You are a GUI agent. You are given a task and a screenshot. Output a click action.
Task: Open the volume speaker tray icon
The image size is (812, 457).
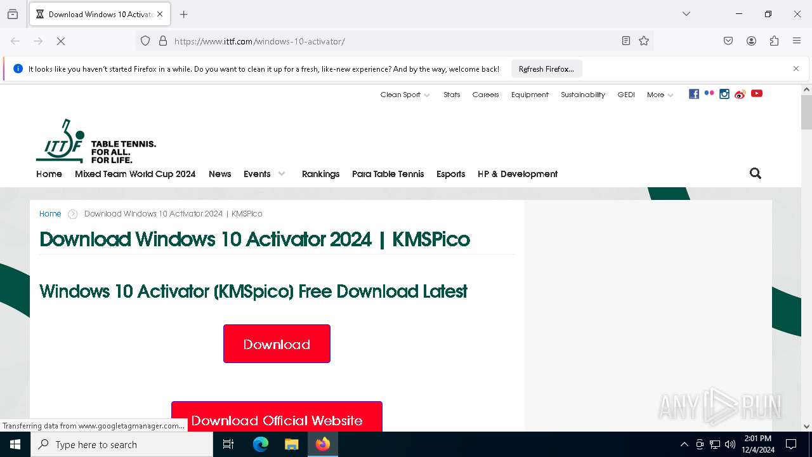[x=730, y=444]
